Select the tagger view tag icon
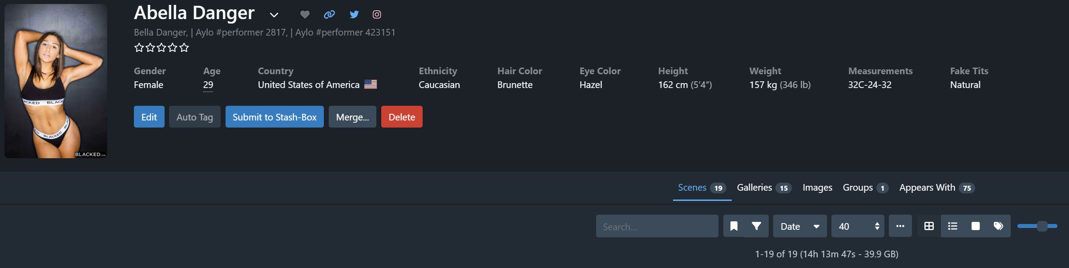The width and height of the screenshot is (1069, 268). [x=998, y=226]
